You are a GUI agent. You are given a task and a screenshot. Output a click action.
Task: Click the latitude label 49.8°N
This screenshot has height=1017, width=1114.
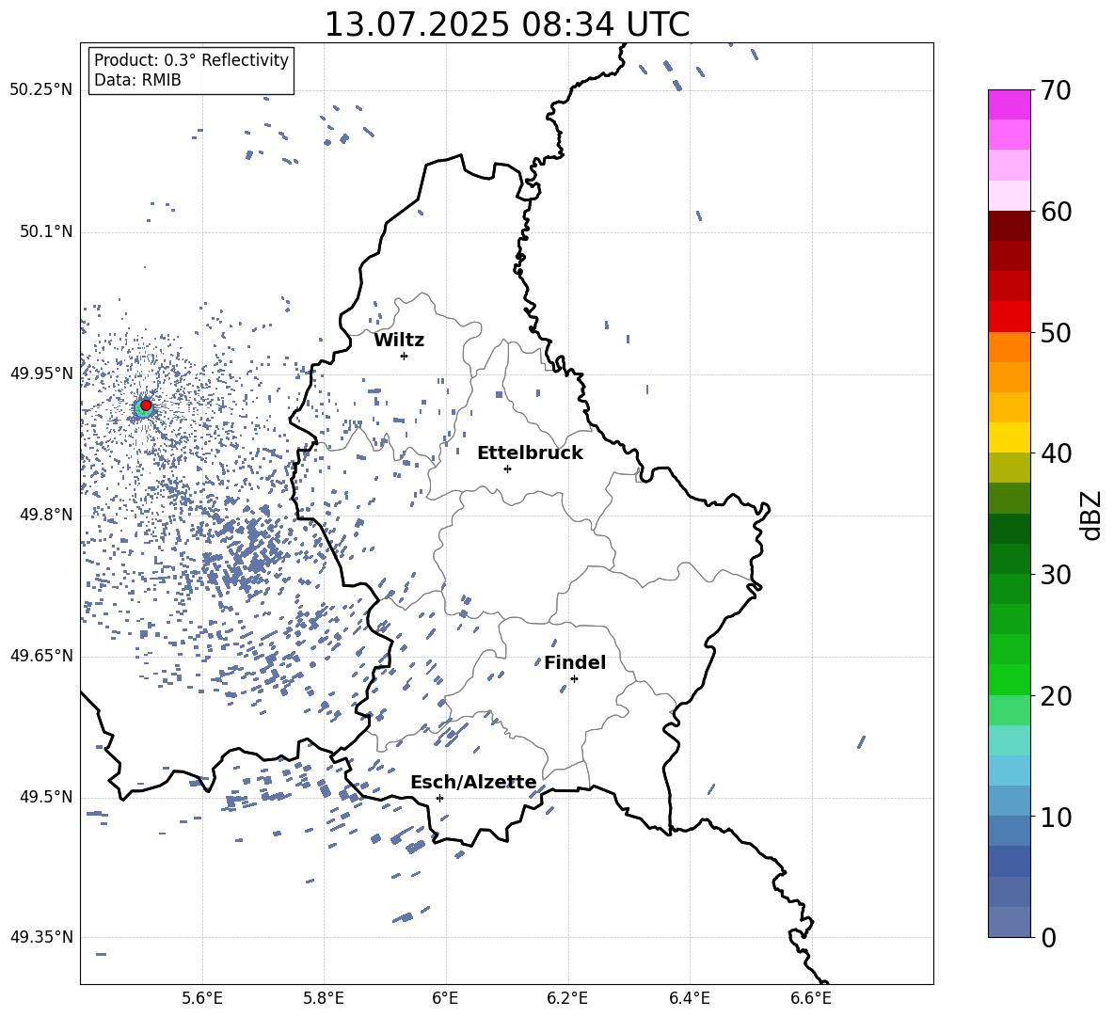tap(45, 515)
